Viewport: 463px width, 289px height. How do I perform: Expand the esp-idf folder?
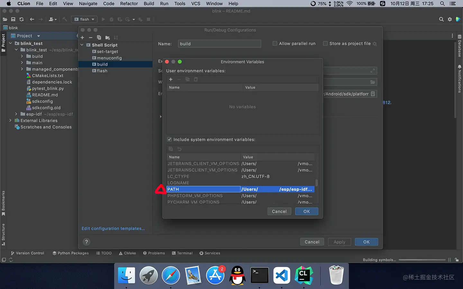(x=16, y=114)
